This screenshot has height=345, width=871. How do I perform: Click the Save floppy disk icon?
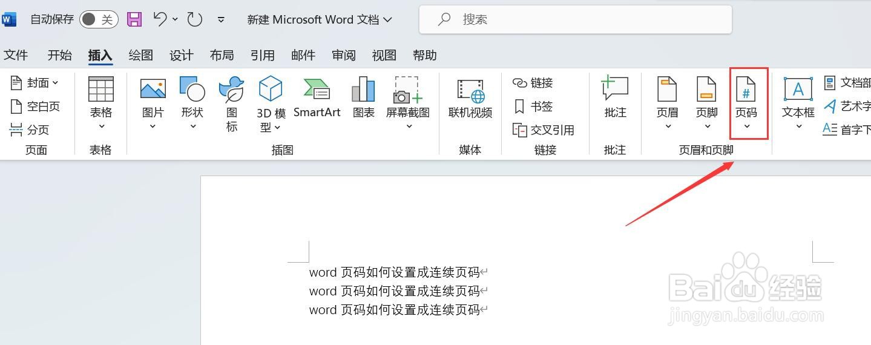coord(134,19)
